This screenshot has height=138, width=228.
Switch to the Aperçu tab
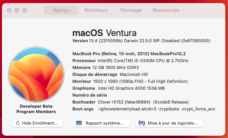click(x=61, y=10)
